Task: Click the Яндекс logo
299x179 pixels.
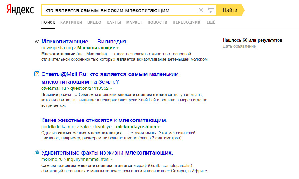Action: pyautogui.click(x=20, y=10)
